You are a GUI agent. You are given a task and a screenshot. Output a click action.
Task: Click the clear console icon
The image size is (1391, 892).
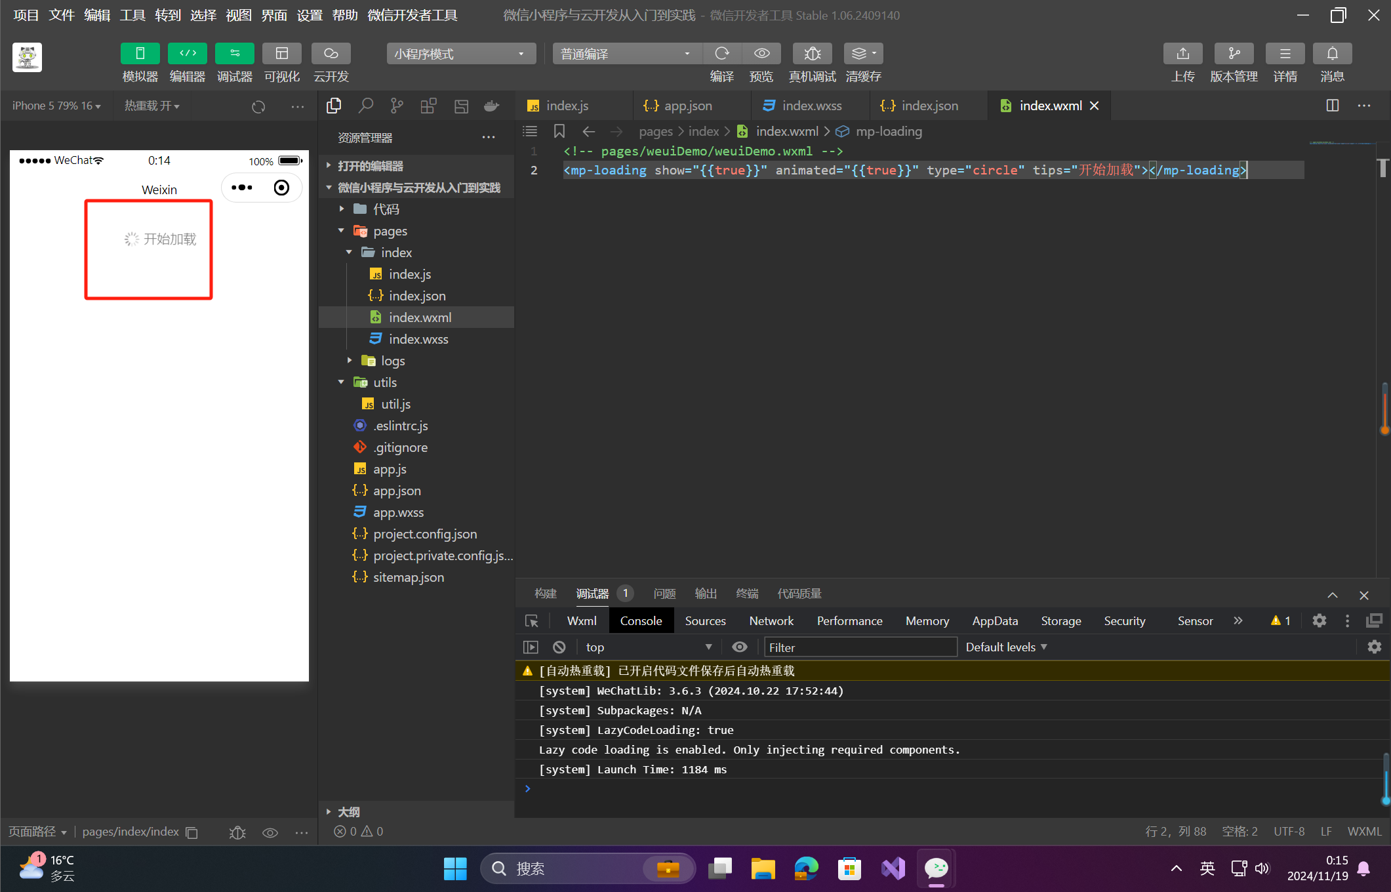pos(559,647)
